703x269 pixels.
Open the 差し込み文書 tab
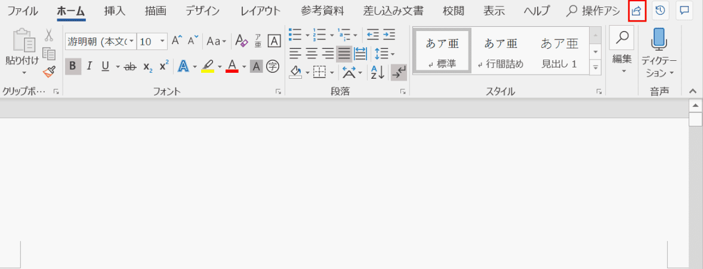click(393, 11)
